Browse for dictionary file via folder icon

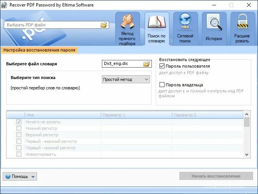click(x=147, y=64)
